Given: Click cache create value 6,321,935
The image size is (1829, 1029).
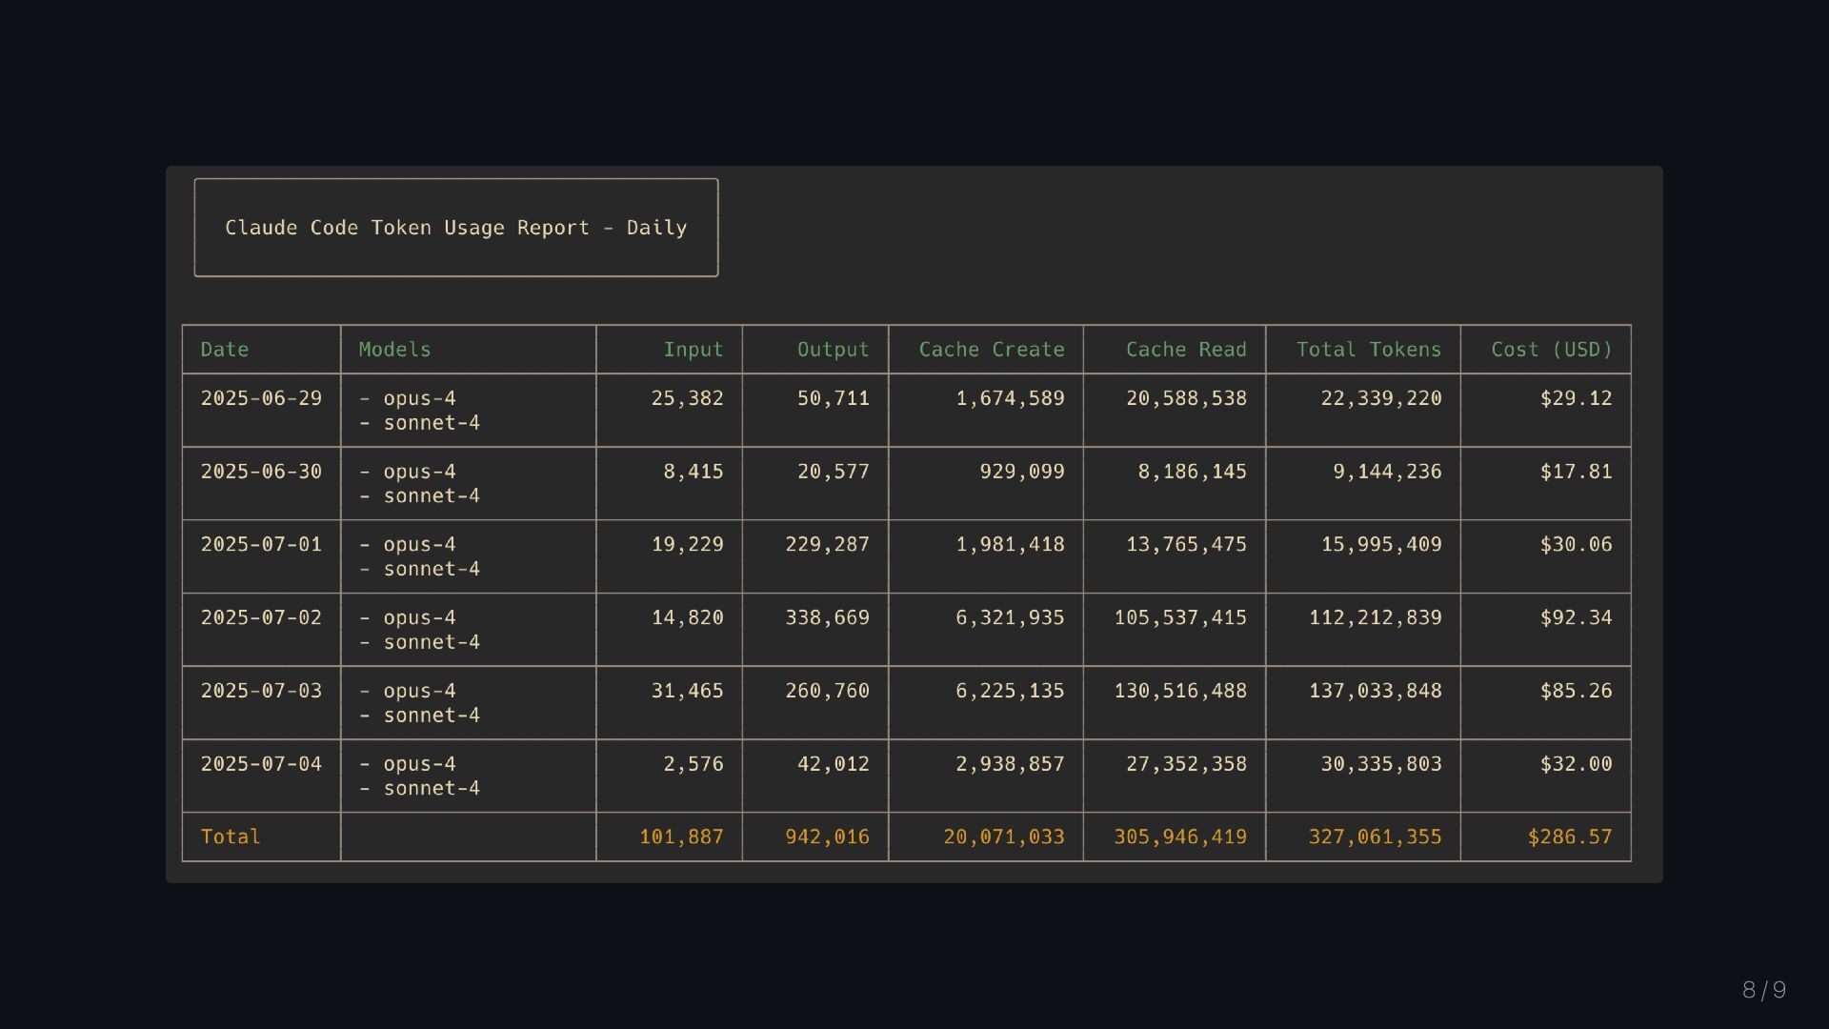Looking at the screenshot, I should click(x=1011, y=617).
